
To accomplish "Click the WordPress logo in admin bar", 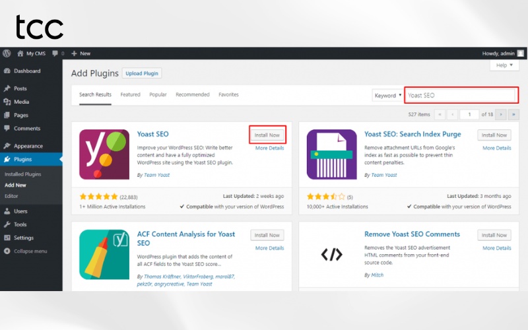I will pyautogui.click(x=7, y=53).
